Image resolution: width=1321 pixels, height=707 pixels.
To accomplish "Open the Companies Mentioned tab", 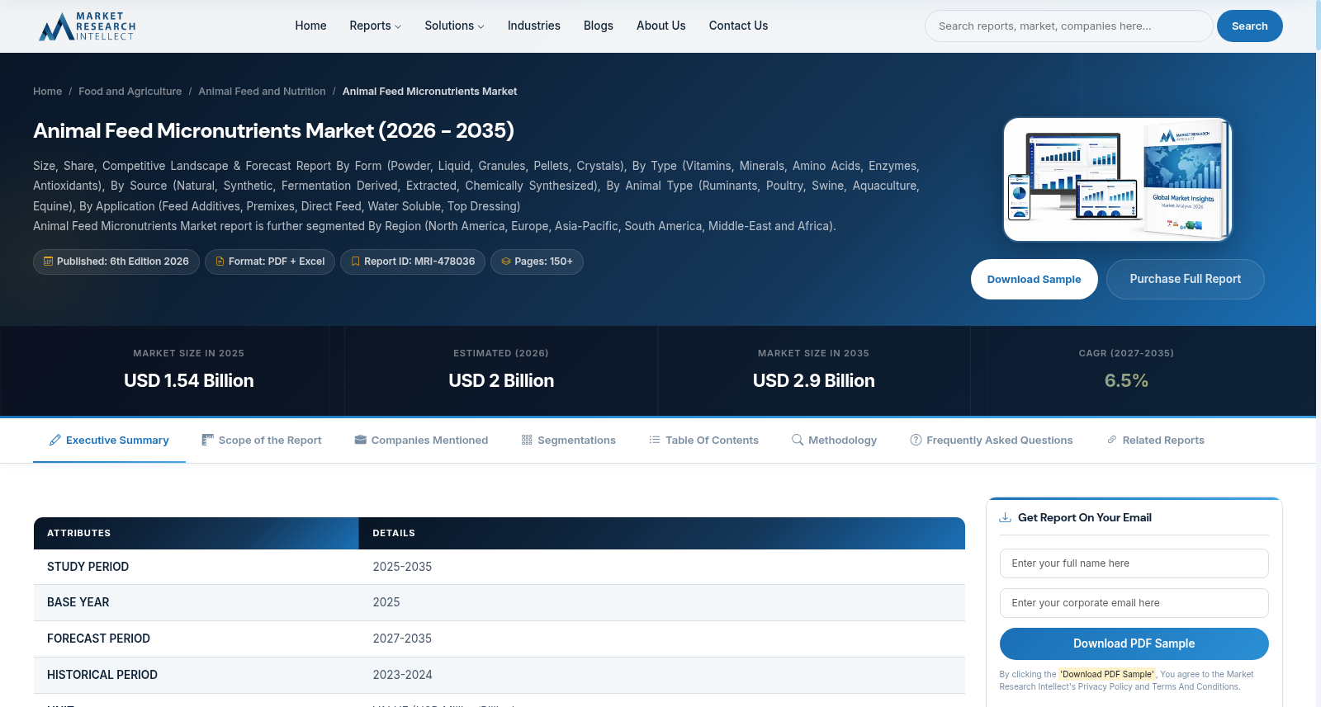I will click(x=421, y=441).
